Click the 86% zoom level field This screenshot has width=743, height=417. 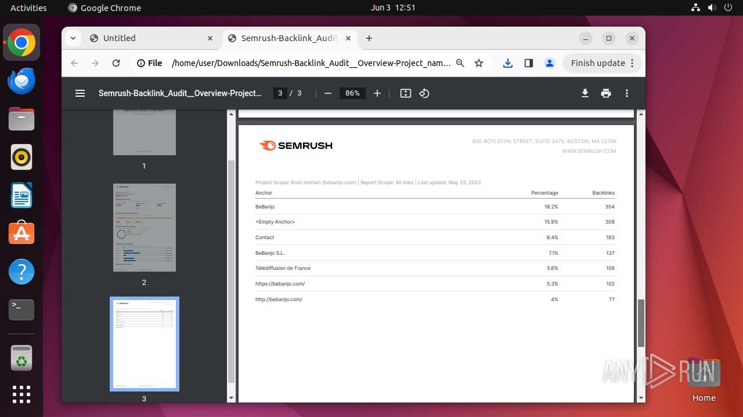(x=352, y=93)
